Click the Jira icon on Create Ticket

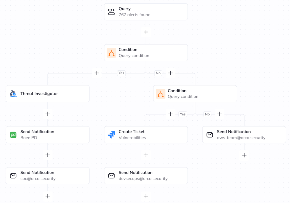pos(111,135)
